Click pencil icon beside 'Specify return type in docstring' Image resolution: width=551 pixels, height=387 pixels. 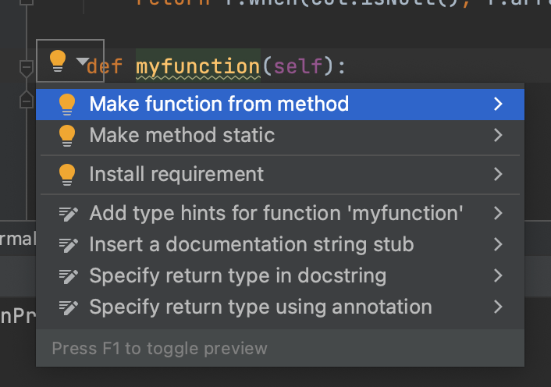point(68,275)
